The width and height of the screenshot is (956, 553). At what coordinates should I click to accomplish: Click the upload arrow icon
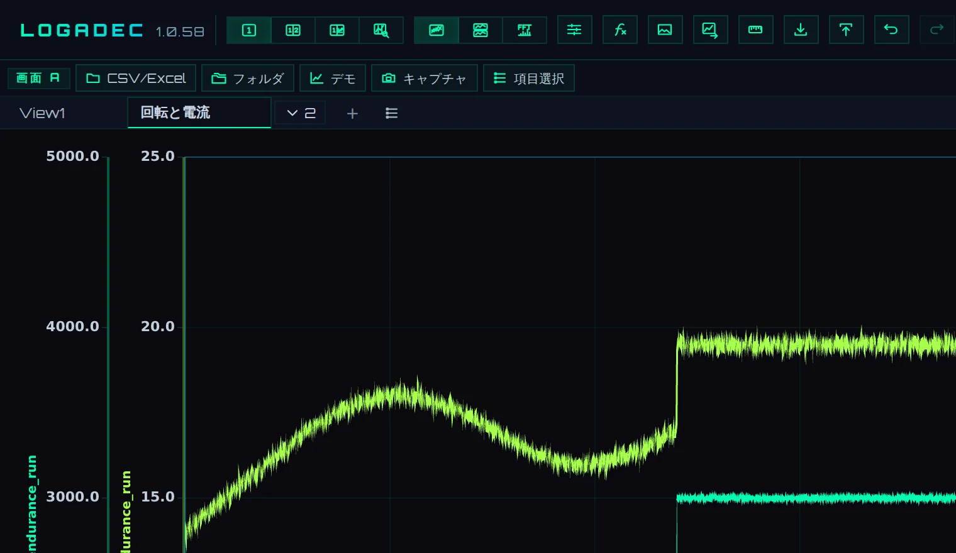pos(846,30)
